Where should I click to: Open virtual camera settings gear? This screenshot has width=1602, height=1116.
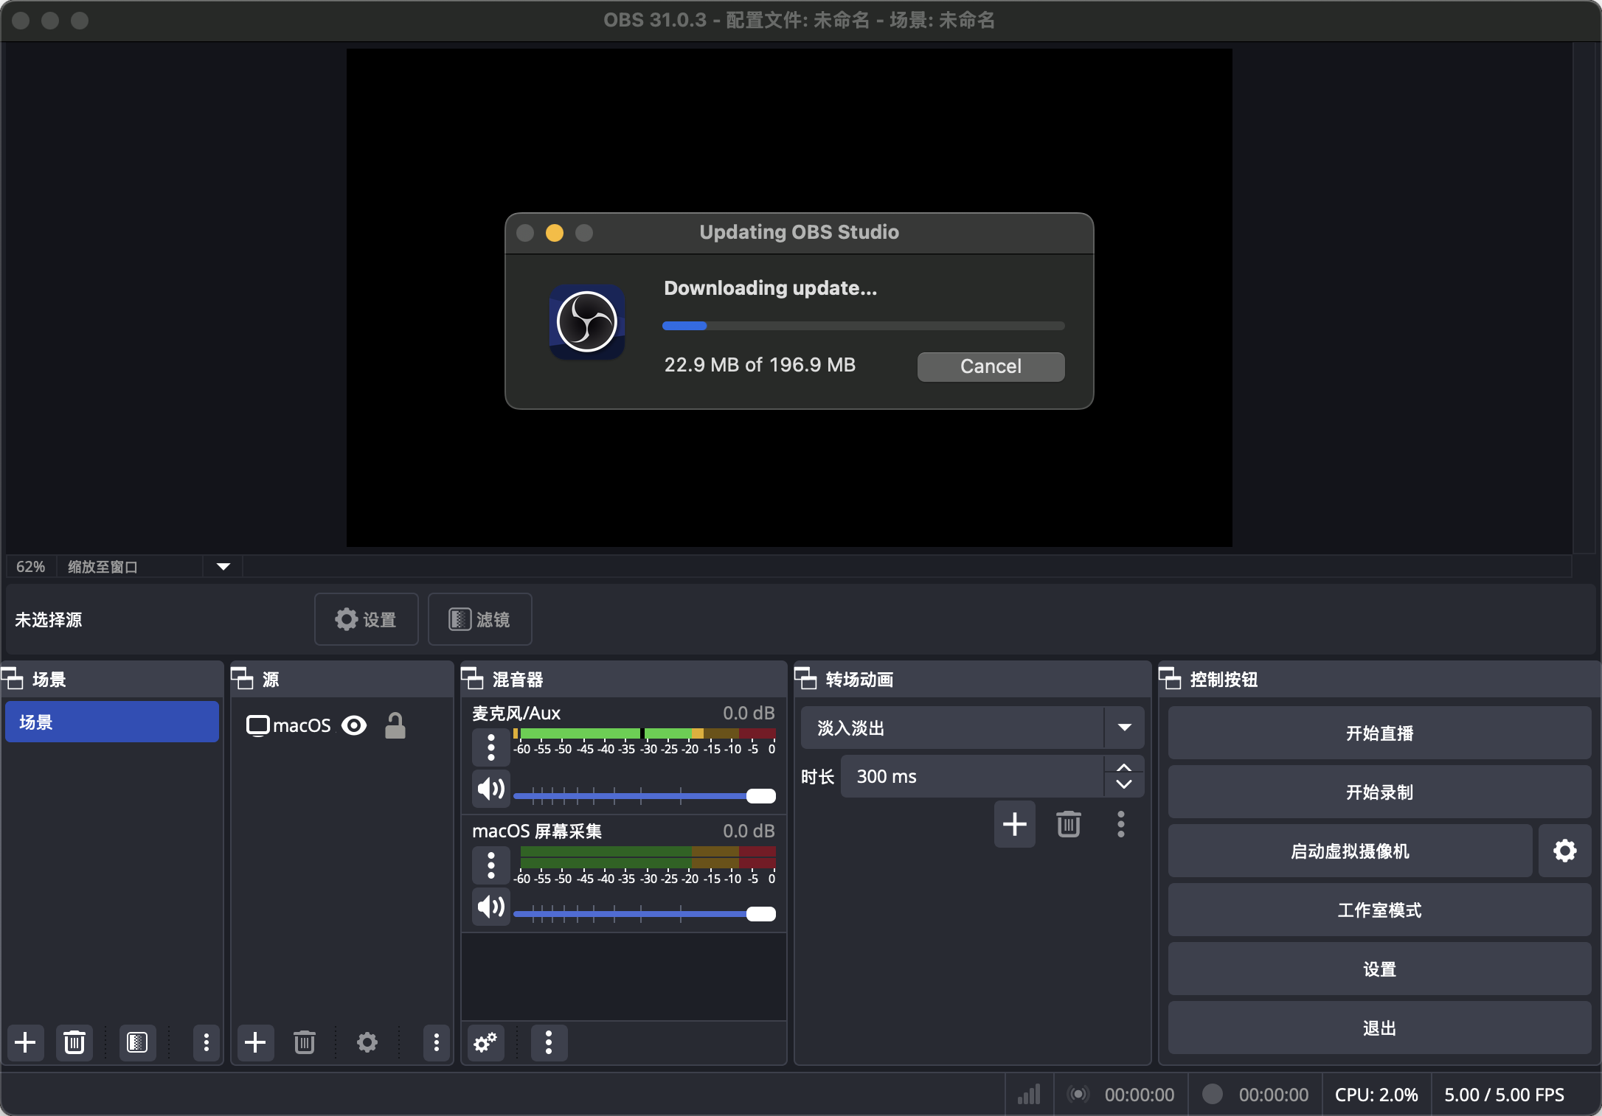coord(1565,851)
